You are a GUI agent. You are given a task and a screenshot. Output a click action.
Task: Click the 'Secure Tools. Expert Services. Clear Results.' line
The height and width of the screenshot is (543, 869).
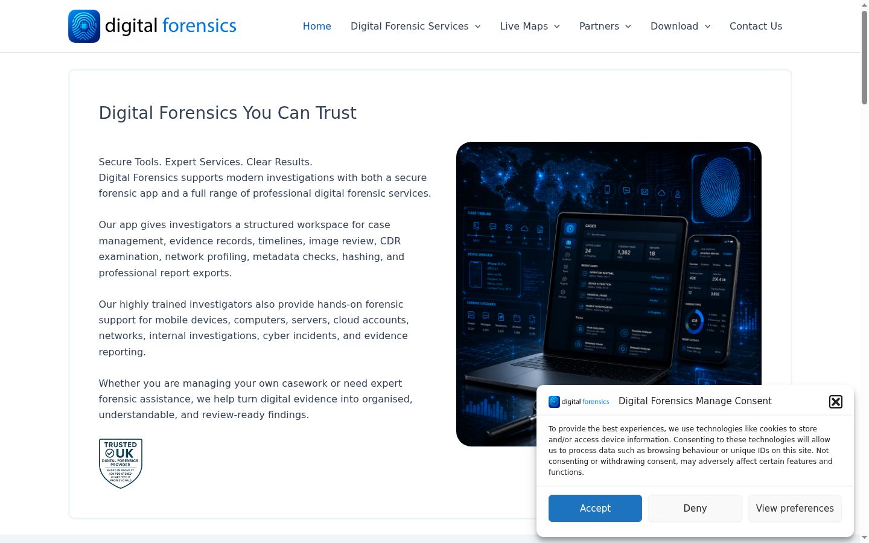206,162
